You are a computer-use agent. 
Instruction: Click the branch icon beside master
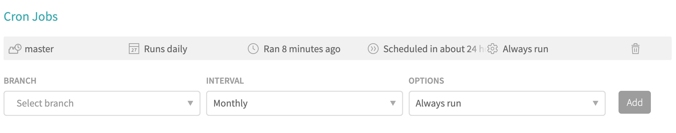pos(15,49)
